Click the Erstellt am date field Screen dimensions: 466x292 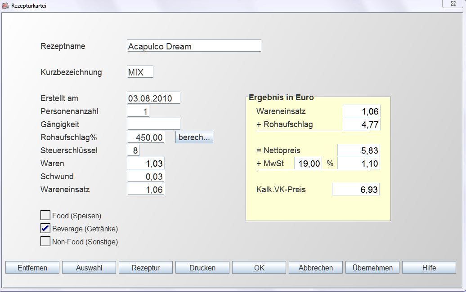(153, 98)
